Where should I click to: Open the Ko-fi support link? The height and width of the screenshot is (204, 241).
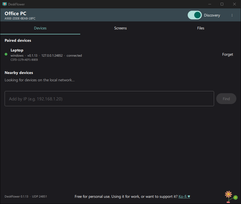point(184,196)
